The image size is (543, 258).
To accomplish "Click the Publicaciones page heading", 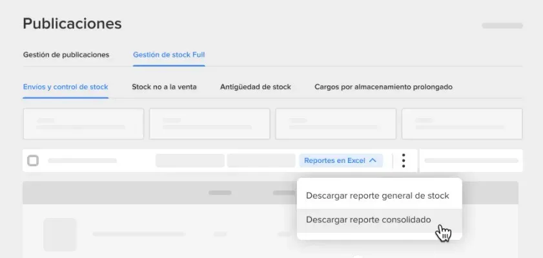I will (x=72, y=24).
